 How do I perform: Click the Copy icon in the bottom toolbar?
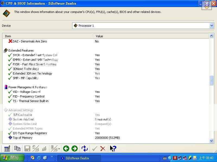click(x=17, y=148)
